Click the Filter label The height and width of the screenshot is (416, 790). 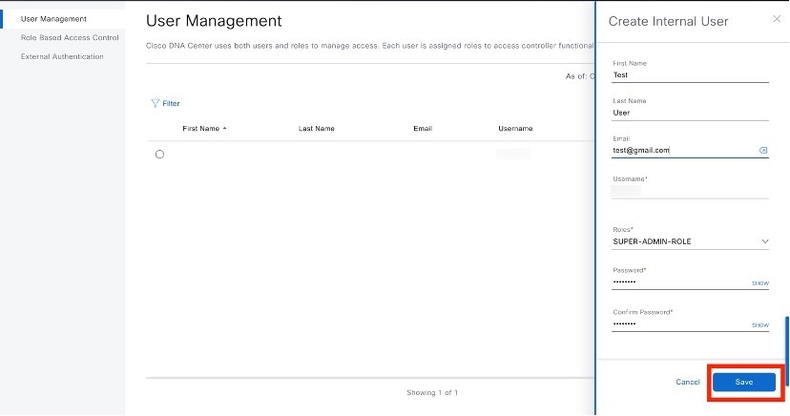[x=171, y=103]
